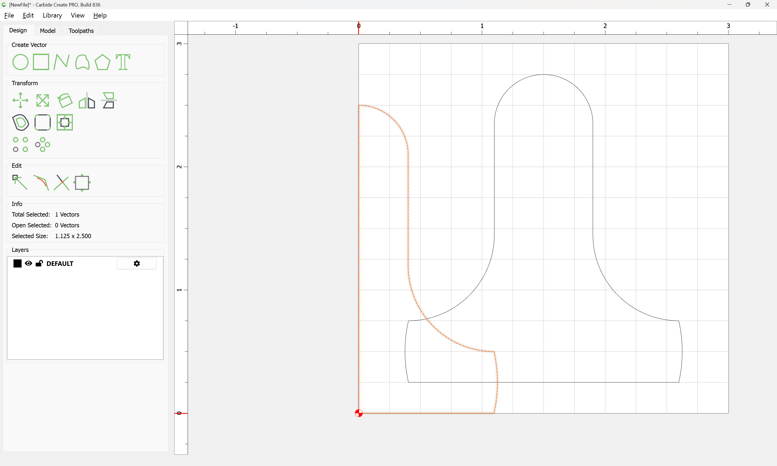Open the Move transform tool

(21, 101)
